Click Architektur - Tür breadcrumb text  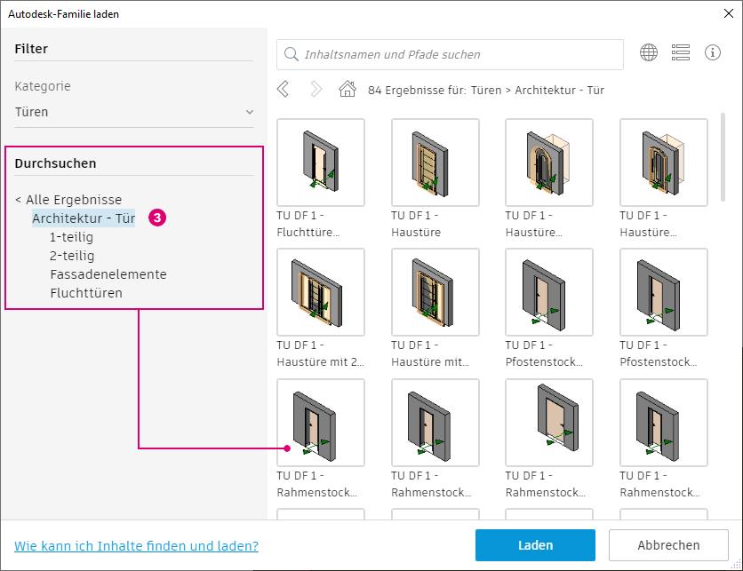click(x=559, y=90)
